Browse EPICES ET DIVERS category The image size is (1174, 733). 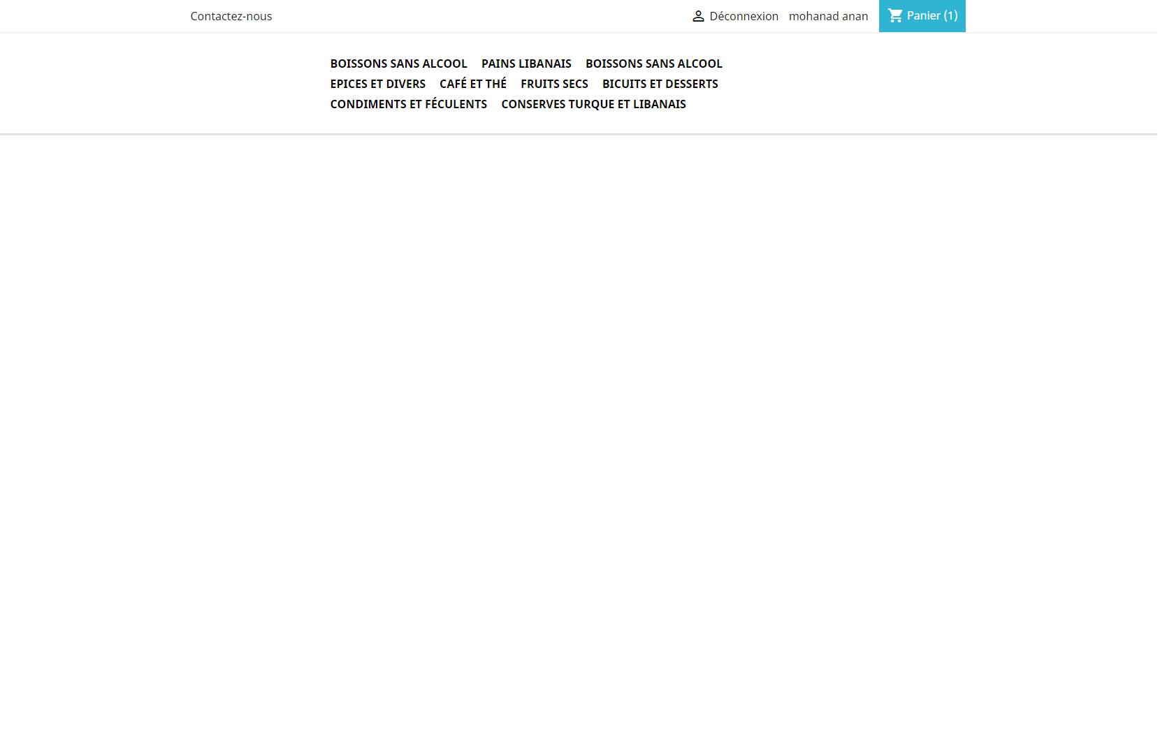[377, 84]
